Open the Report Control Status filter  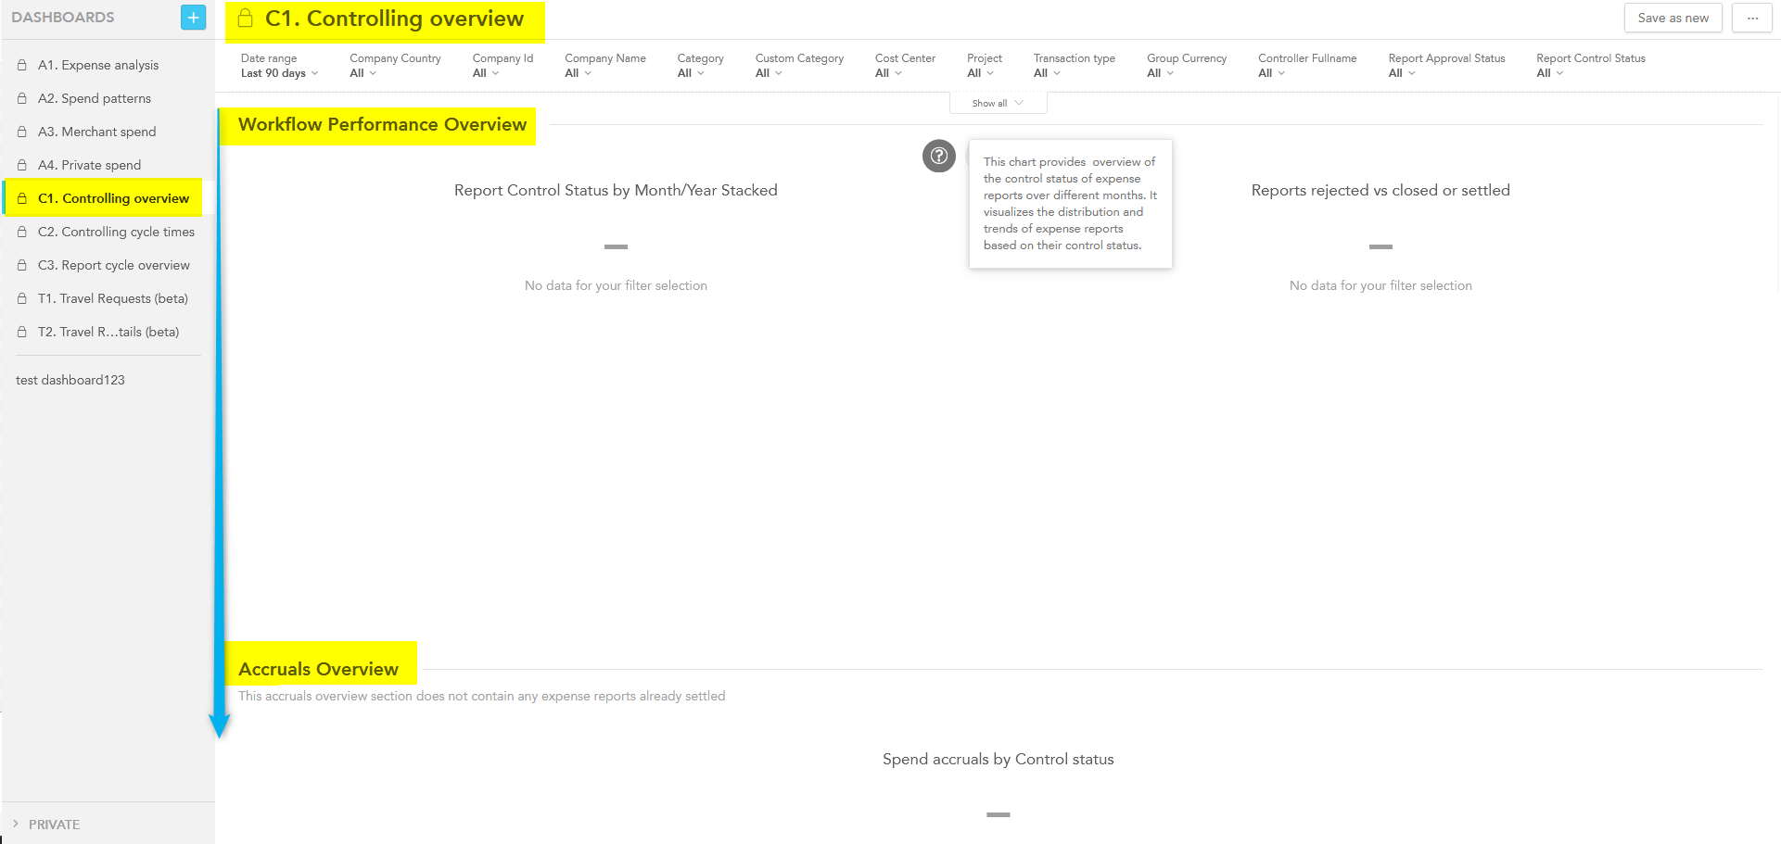(1590, 66)
